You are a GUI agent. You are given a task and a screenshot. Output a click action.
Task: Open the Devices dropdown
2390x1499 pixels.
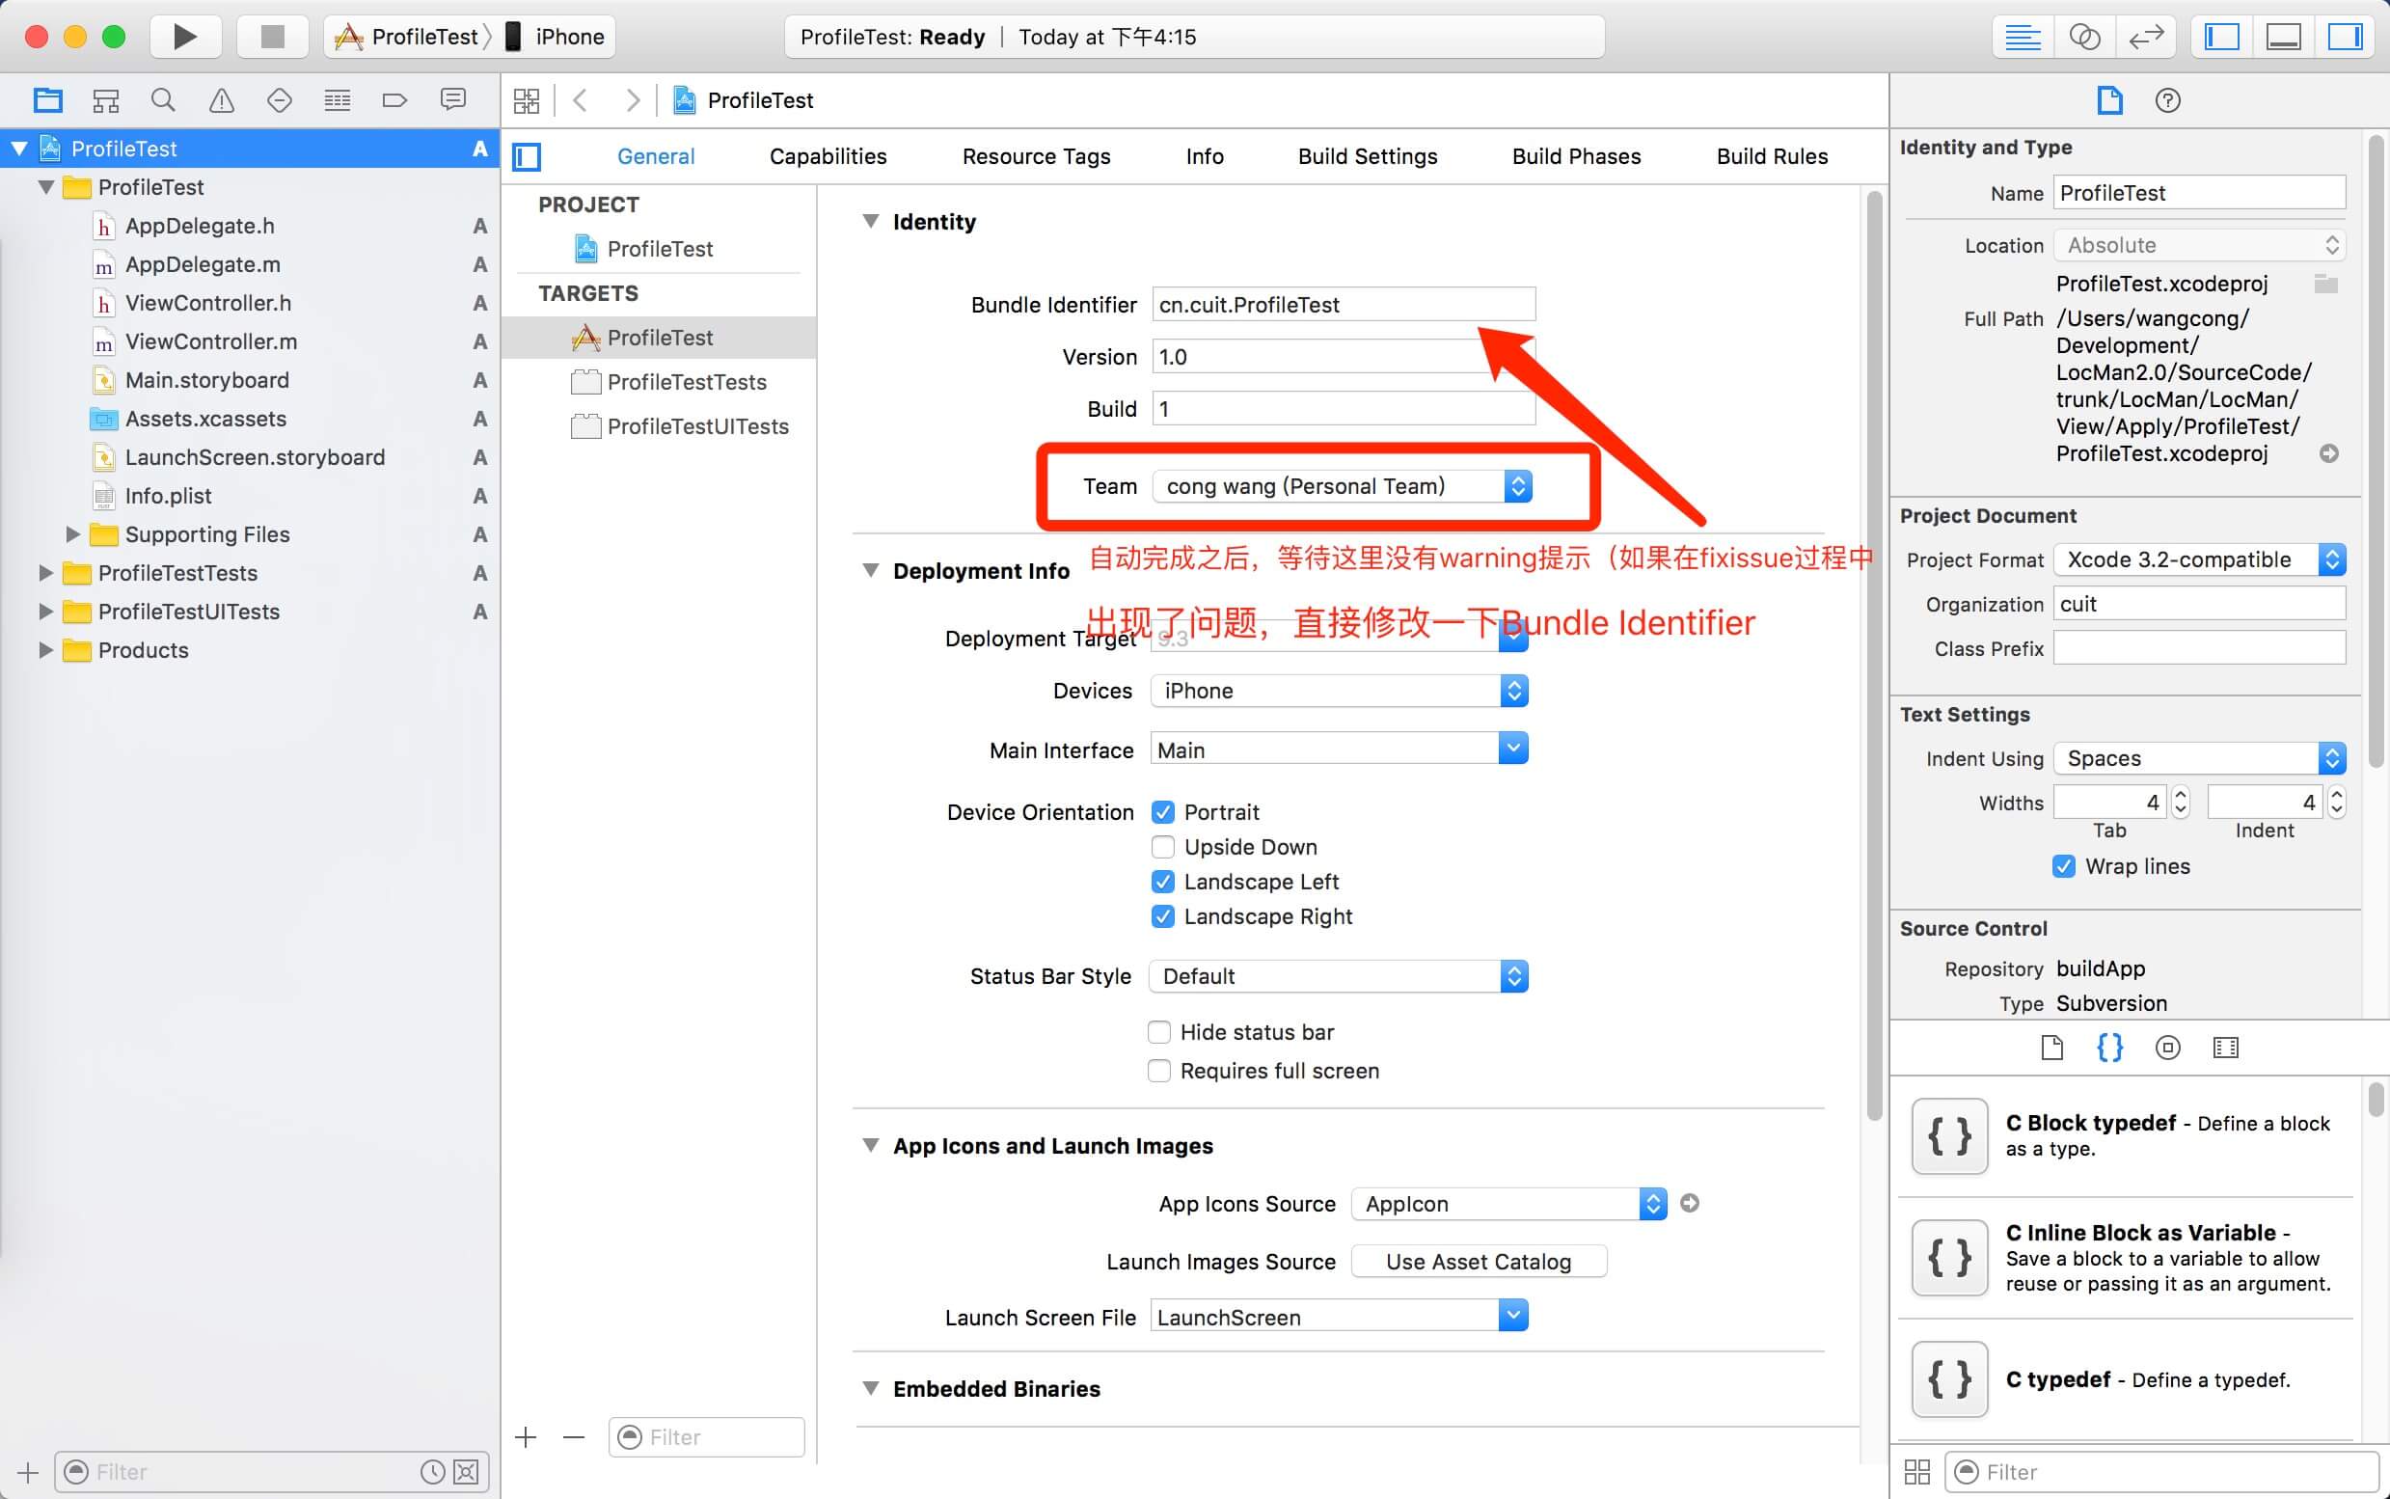(x=1339, y=691)
